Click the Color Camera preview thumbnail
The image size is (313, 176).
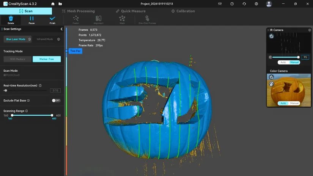pyautogui.click(x=289, y=90)
